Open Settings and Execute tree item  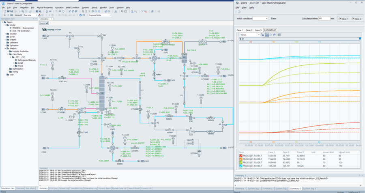(26, 60)
